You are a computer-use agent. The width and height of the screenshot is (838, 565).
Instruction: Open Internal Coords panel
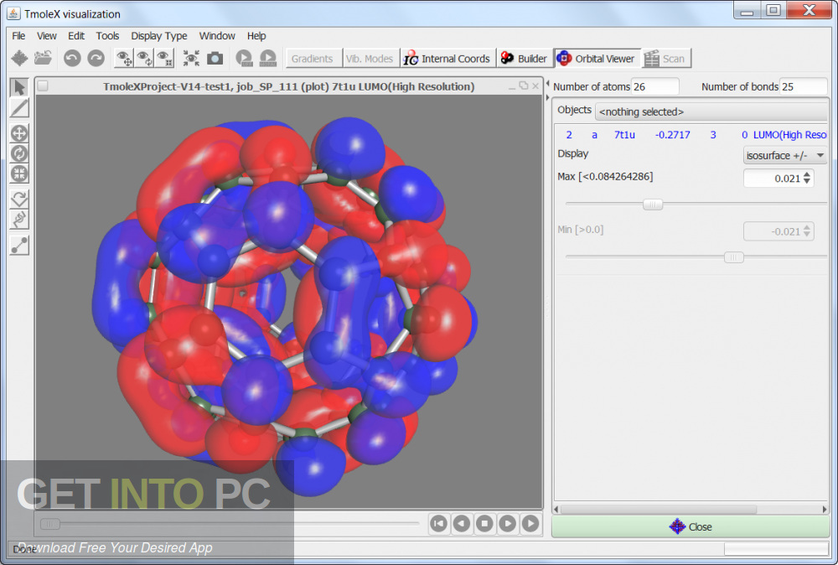[447, 59]
